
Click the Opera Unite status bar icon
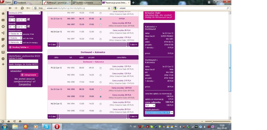(x=14, y=121)
